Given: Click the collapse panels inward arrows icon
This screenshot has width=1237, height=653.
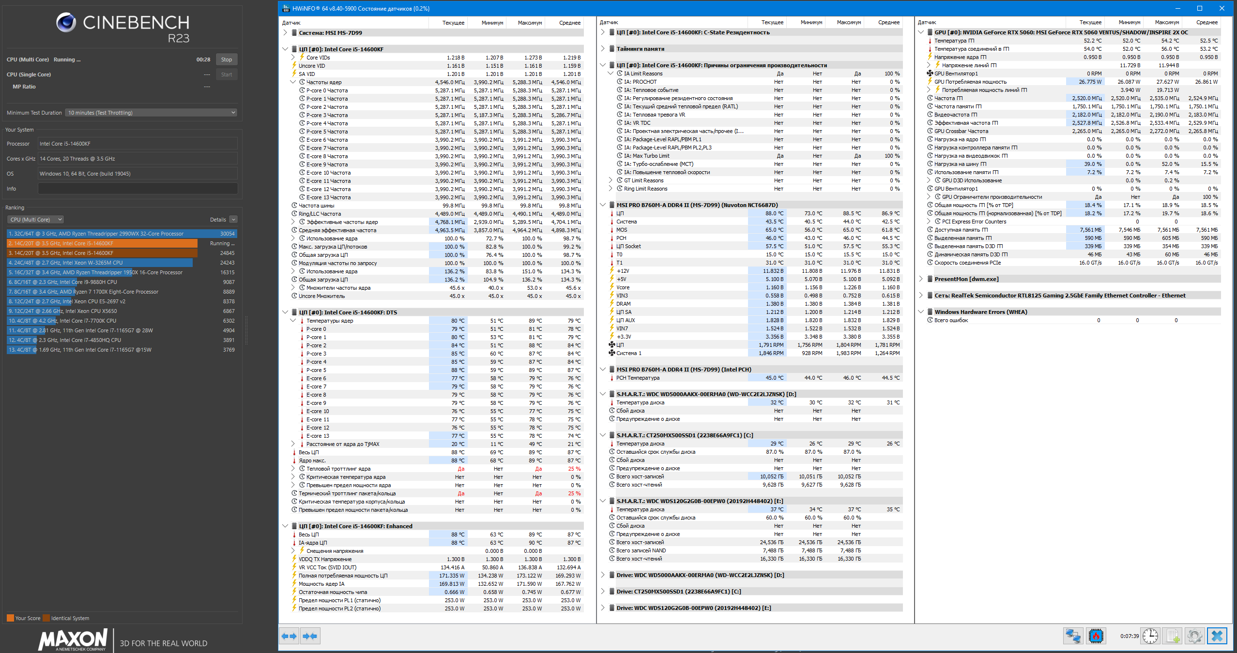Looking at the screenshot, I should [310, 636].
